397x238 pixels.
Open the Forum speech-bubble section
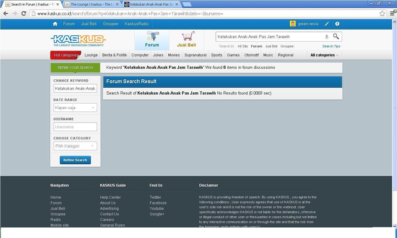pos(152,40)
